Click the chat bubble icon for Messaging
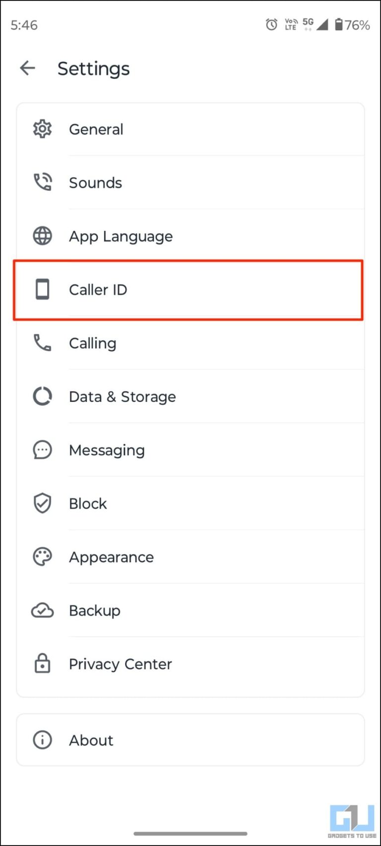The height and width of the screenshot is (846, 381). [43, 450]
